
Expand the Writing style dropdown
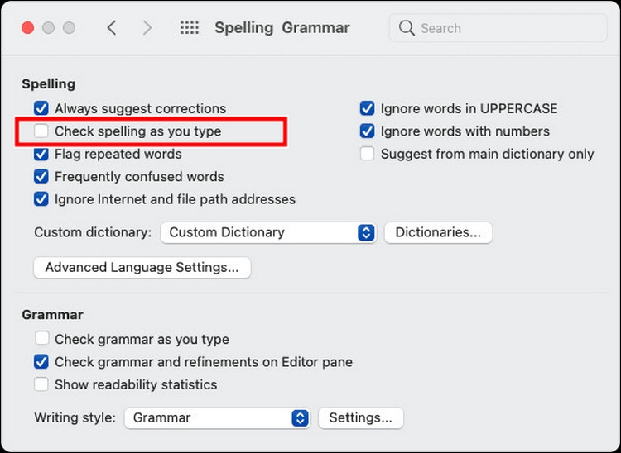(x=217, y=417)
